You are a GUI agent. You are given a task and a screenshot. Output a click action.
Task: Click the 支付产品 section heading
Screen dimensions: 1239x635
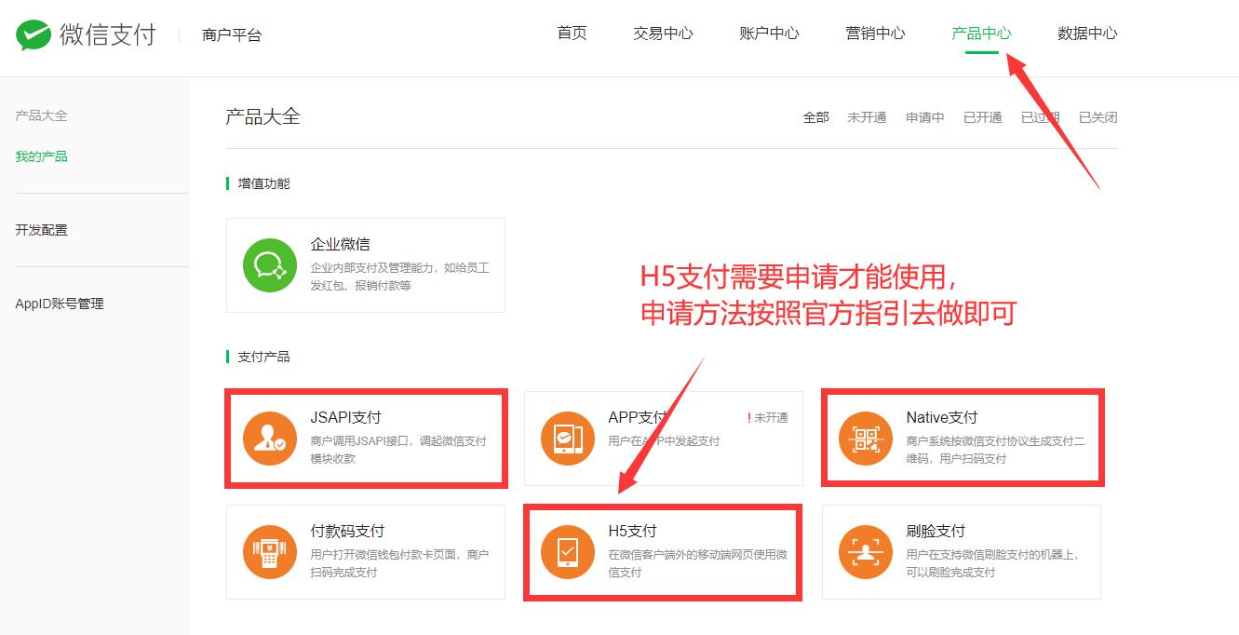pyautogui.click(x=263, y=357)
